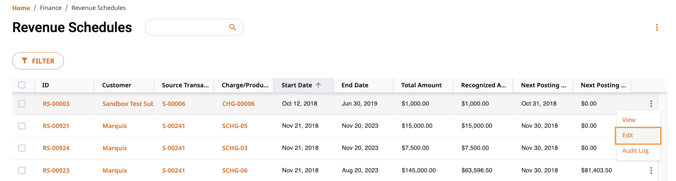Check the box for row RS-00924
This screenshot has height=181, width=676.
[22, 148]
